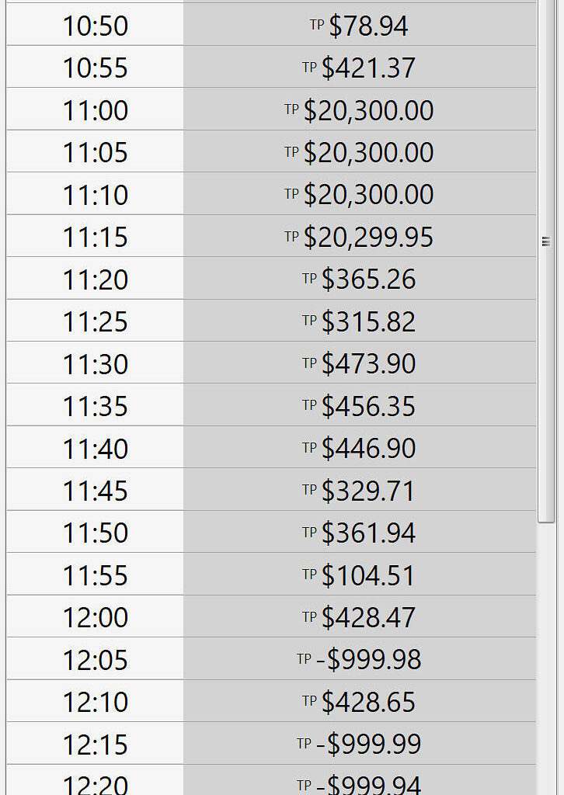Click the $428.47 price at 12:00
Screen dimensions: 564x795
[x=368, y=617]
